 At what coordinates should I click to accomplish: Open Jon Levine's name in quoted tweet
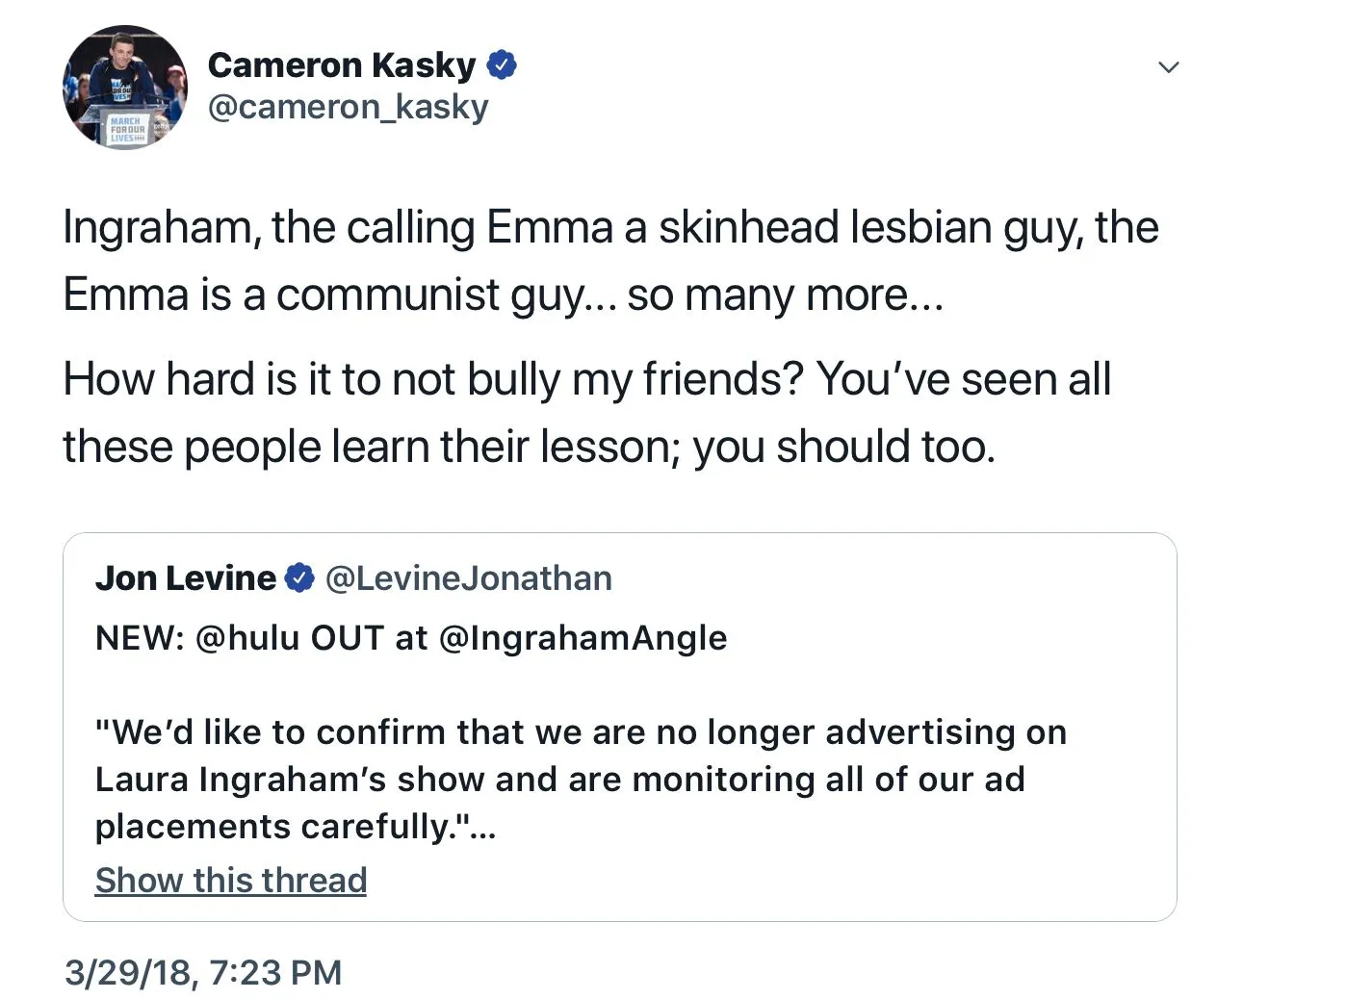[x=186, y=577]
